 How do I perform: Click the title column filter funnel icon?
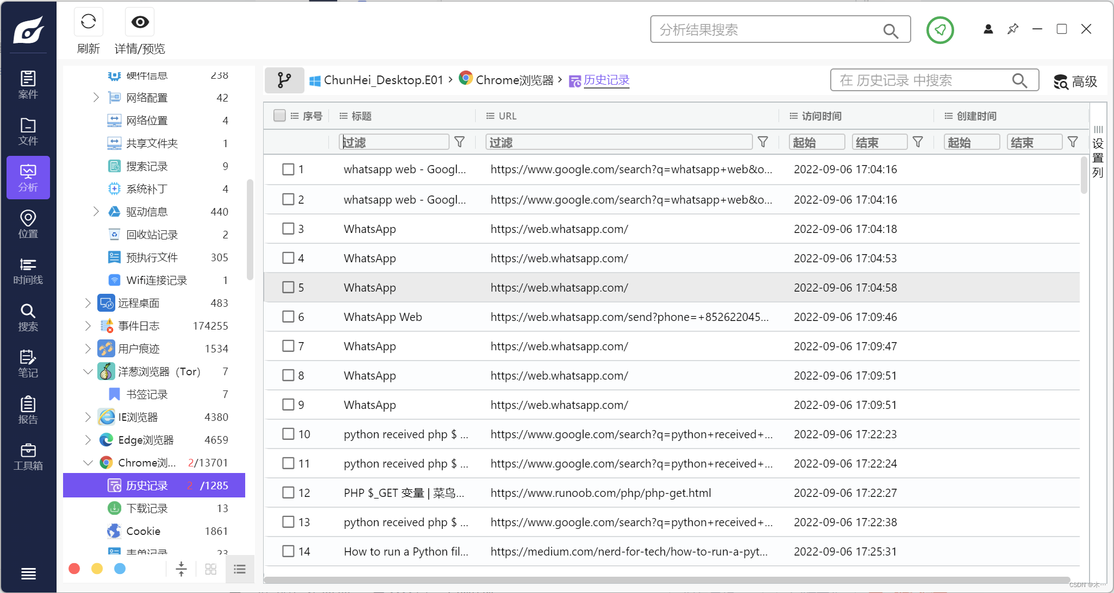(459, 142)
